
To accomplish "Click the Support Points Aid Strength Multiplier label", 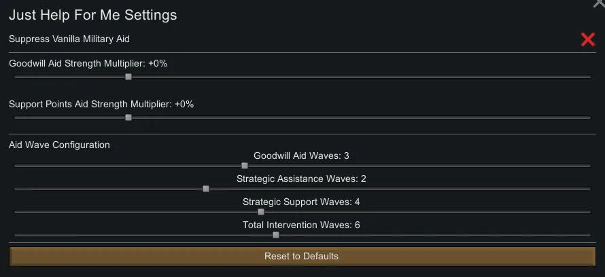I will 101,105.
